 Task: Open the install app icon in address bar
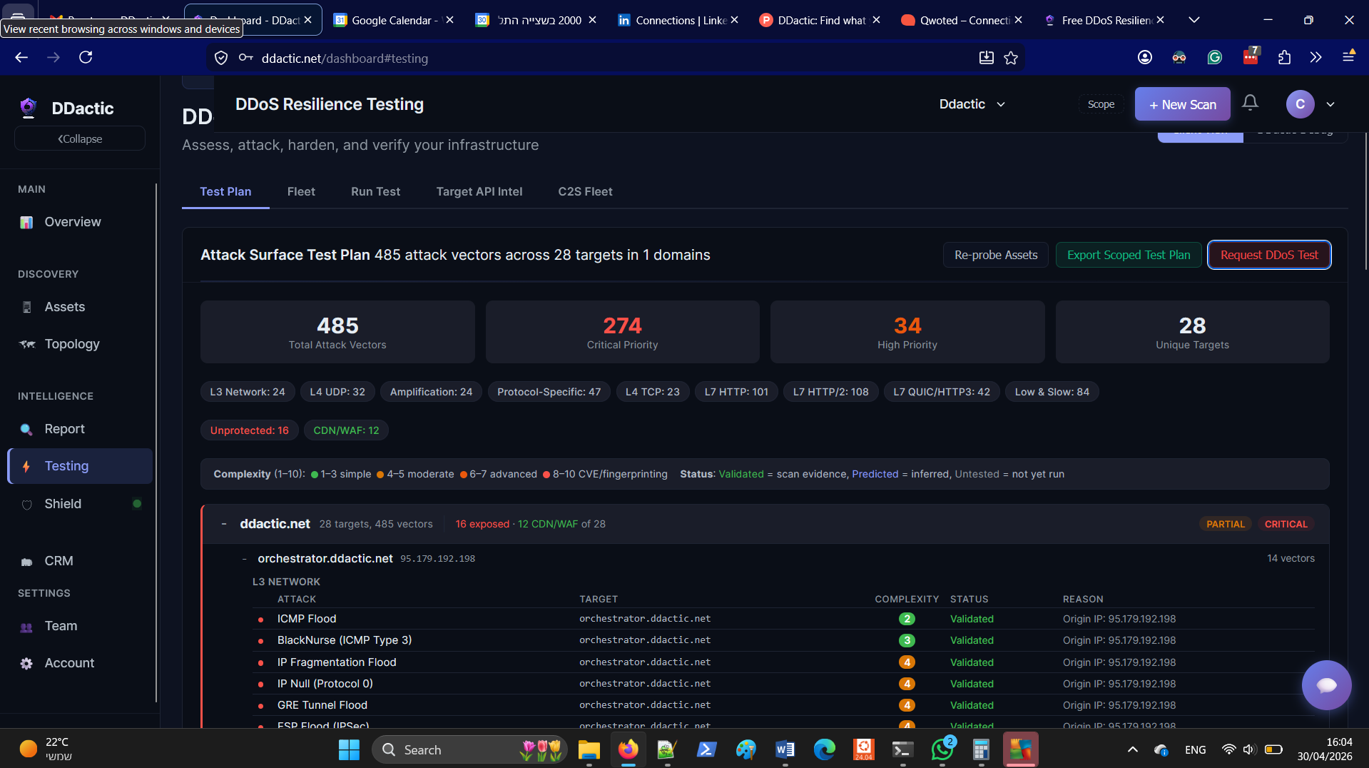986,58
